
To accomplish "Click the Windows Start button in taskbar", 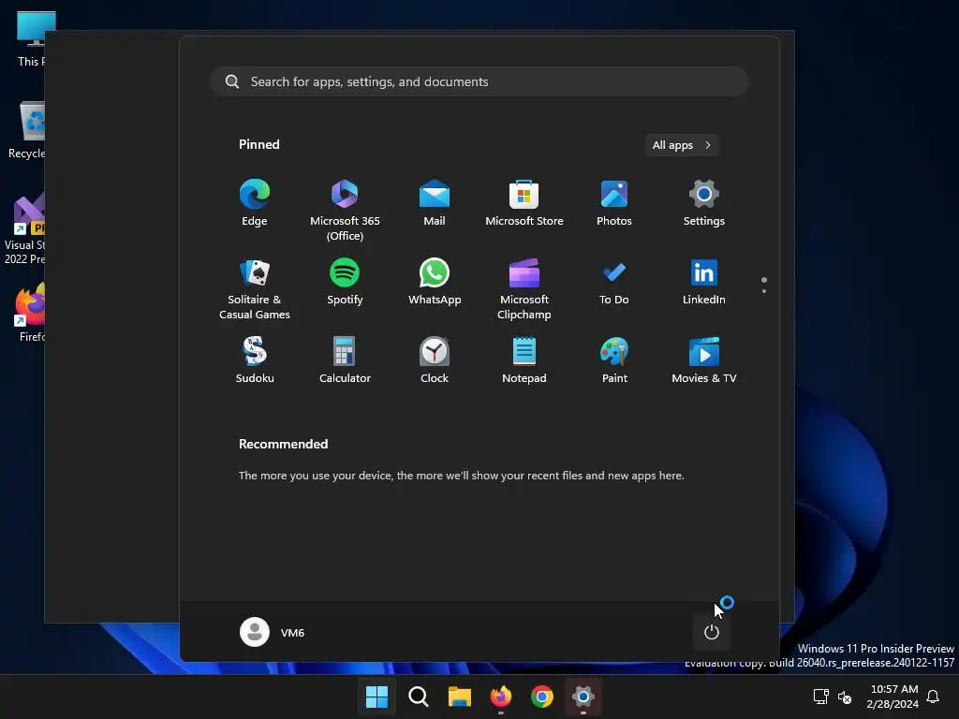I will [376, 697].
